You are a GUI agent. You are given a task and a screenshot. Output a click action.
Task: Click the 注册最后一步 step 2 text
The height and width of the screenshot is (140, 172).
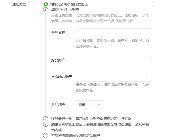tap(91, 119)
